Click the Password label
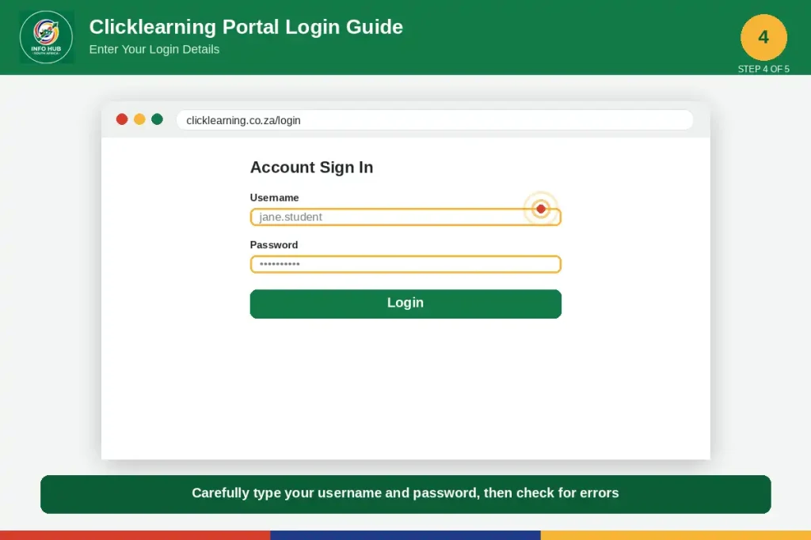 pyautogui.click(x=273, y=245)
